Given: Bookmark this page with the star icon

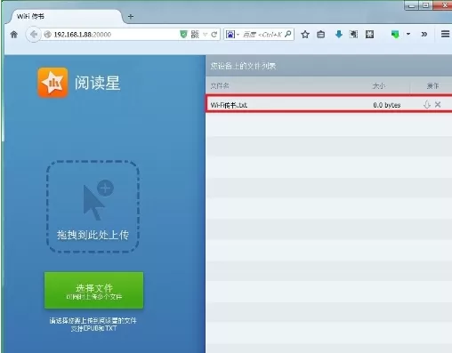Looking at the screenshot, I should [305, 35].
